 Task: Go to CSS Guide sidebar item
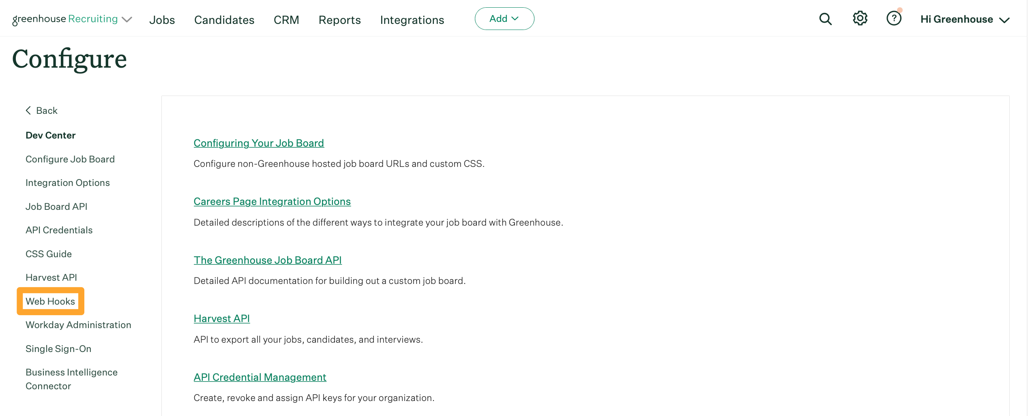(x=49, y=254)
